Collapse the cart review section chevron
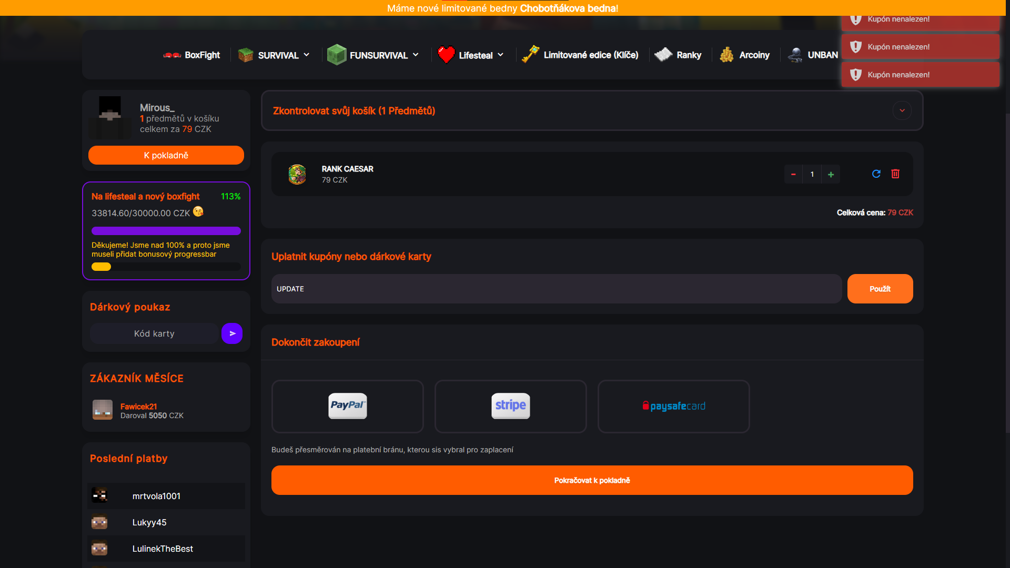 pos(902,110)
